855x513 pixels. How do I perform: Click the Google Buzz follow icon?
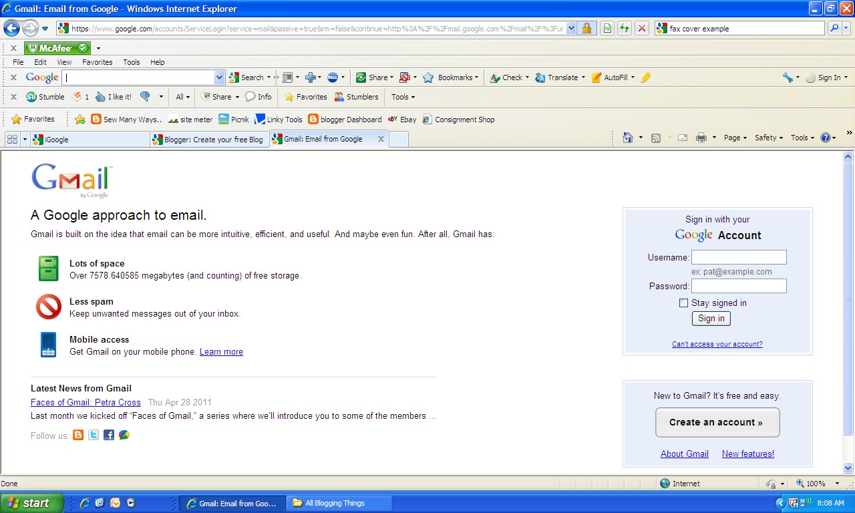124,435
